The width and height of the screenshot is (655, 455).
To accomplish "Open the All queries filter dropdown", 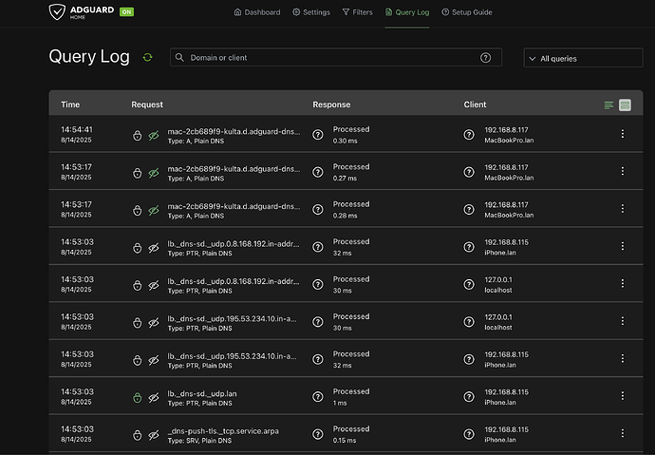I will click(582, 58).
